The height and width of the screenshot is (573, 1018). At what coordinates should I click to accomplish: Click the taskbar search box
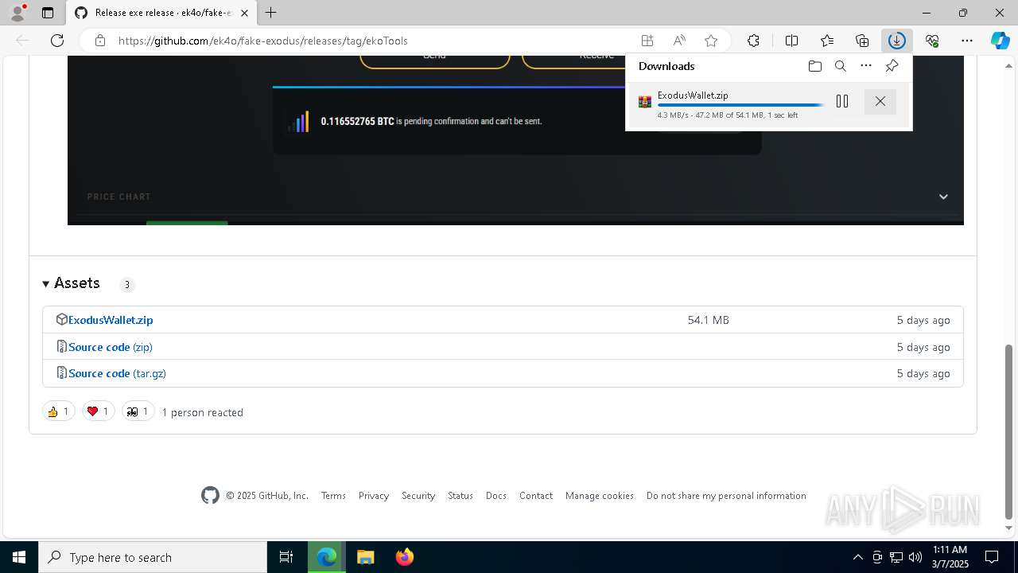click(153, 557)
